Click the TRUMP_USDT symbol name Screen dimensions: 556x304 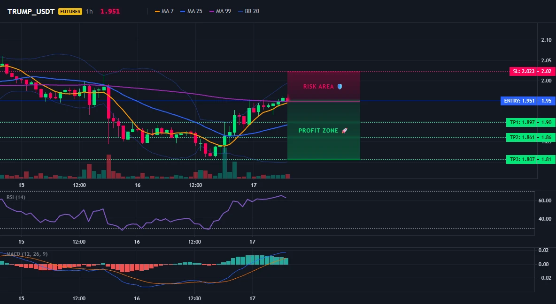[x=31, y=11]
